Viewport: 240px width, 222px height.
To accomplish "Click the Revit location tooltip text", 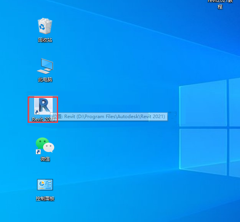I will (x=110, y=116).
